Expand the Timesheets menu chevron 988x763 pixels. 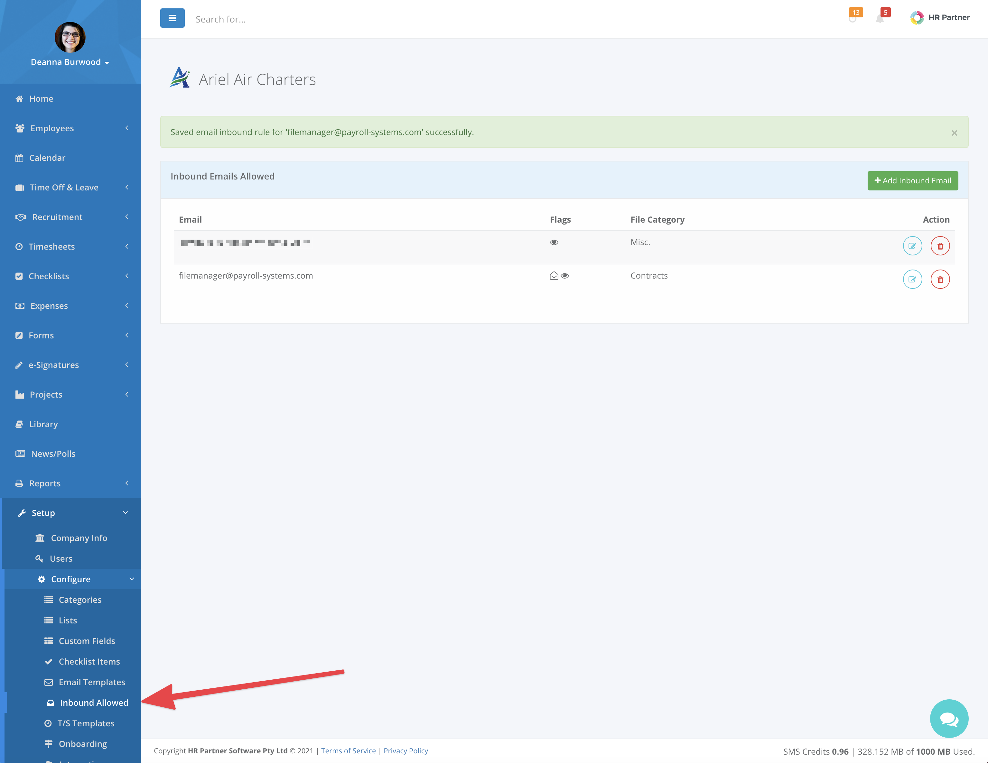tap(127, 246)
